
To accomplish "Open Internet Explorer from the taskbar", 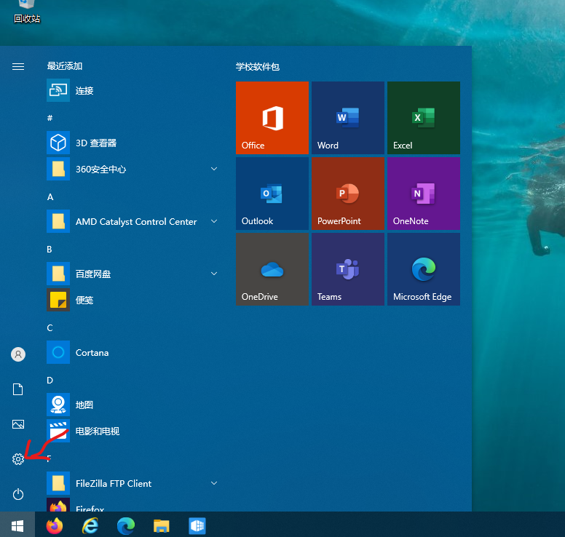I will pos(90,526).
